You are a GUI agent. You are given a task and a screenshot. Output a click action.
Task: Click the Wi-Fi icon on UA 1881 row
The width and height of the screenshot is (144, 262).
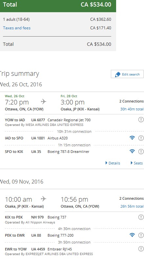coord(132,138)
